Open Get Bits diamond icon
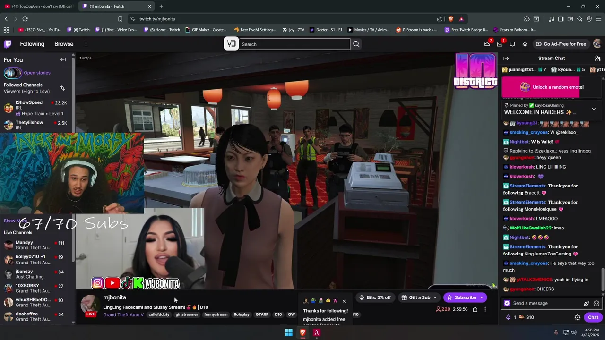Viewport: 605px width, 340px height. (x=525, y=44)
